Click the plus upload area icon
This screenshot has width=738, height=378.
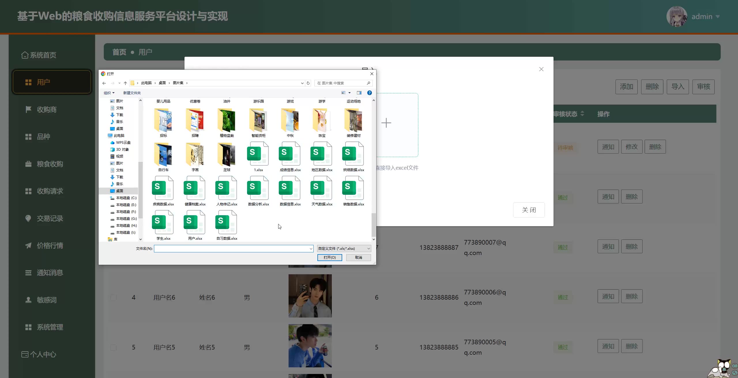coord(386,123)
